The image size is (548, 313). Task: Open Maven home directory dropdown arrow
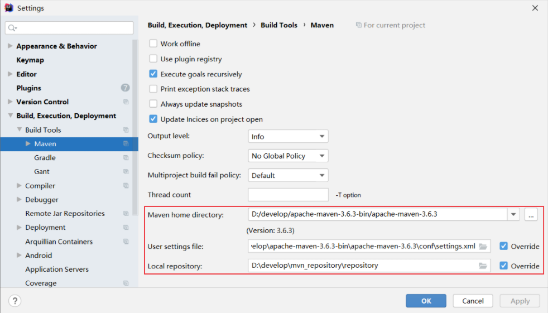point(513,214)
